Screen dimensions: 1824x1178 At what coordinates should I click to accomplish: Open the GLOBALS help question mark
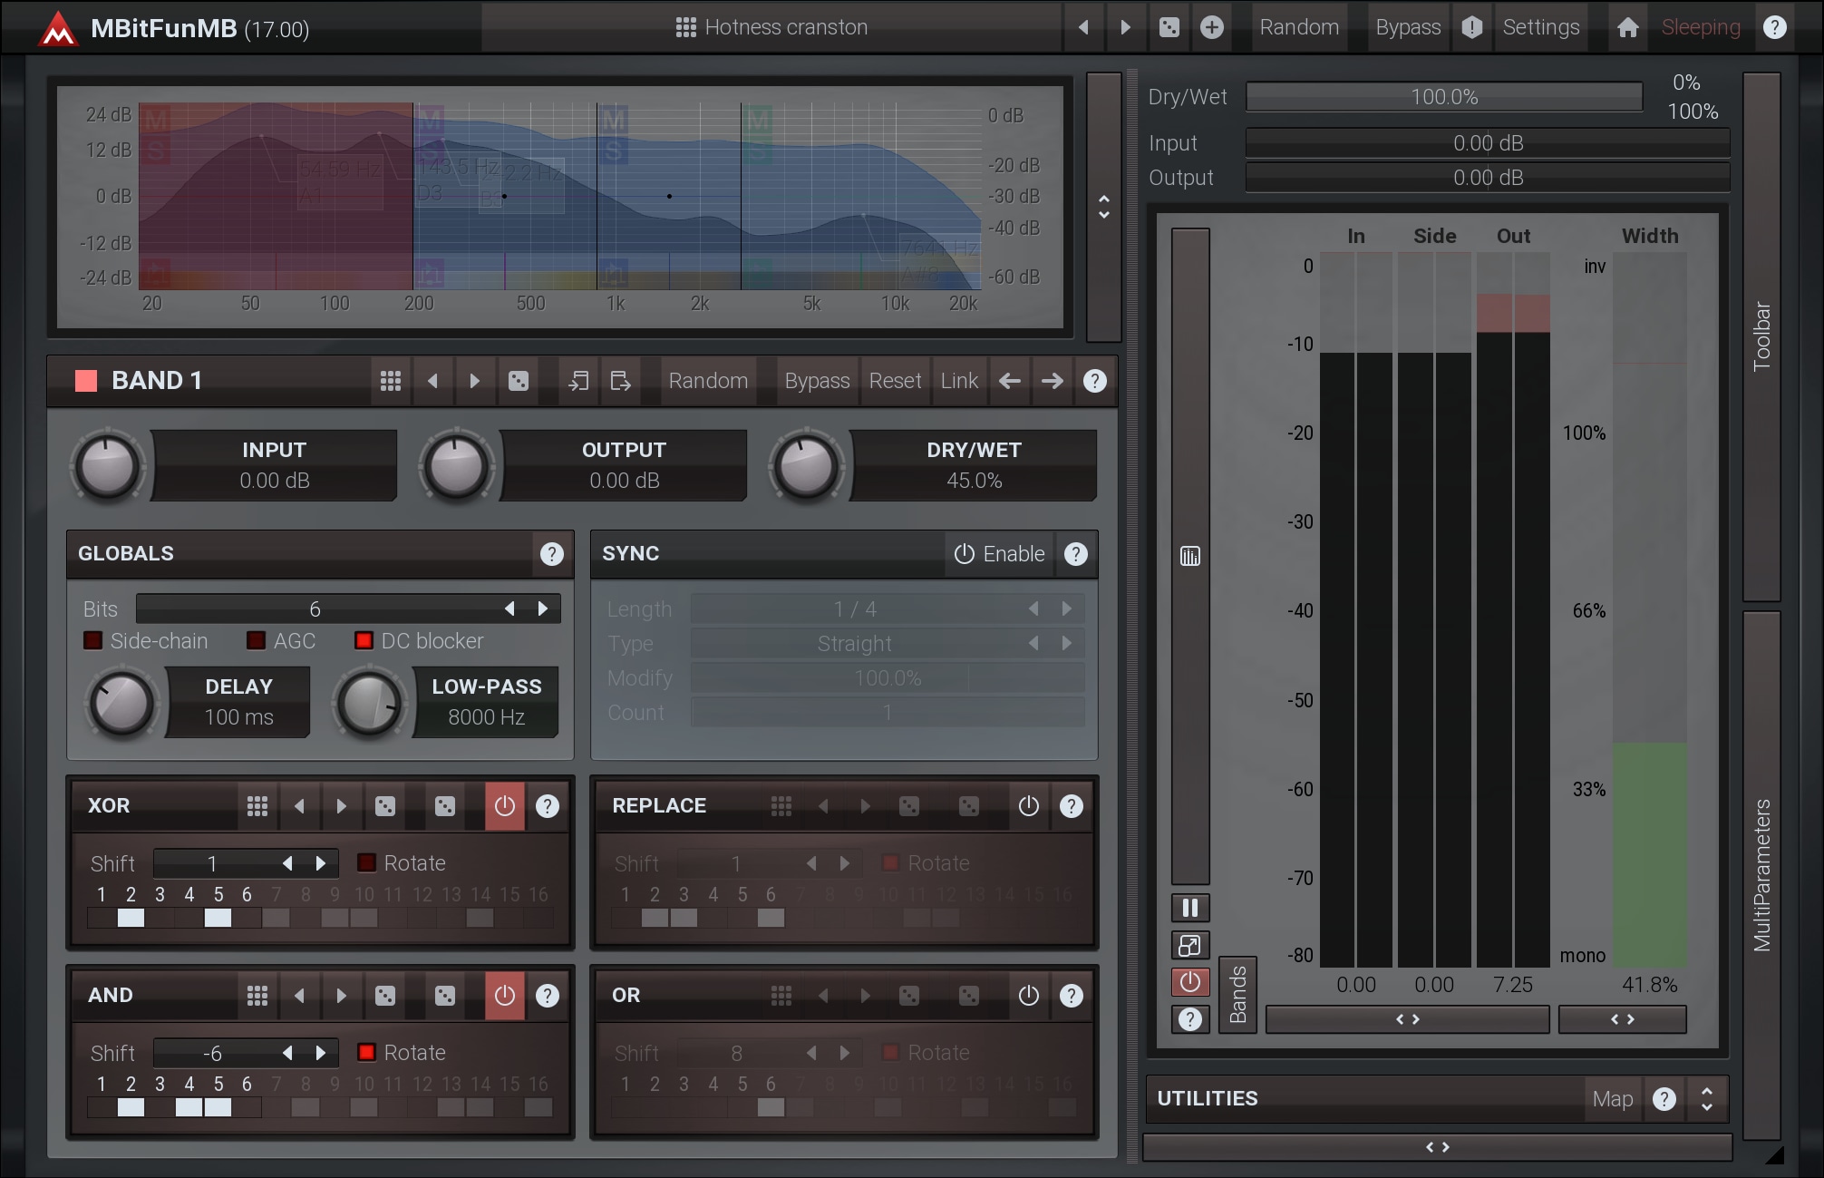point(551,554)
